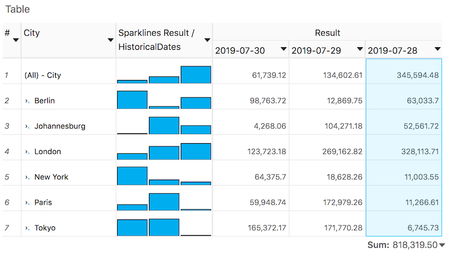Select cell value 328,113.71
The height and width of the screenshot is (255, 451).
(420, 152)
